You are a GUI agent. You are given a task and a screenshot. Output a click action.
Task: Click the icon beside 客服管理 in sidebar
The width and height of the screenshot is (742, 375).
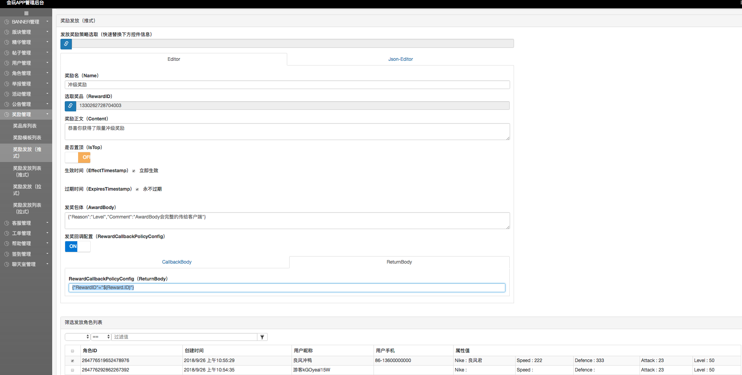click(7, 223)
